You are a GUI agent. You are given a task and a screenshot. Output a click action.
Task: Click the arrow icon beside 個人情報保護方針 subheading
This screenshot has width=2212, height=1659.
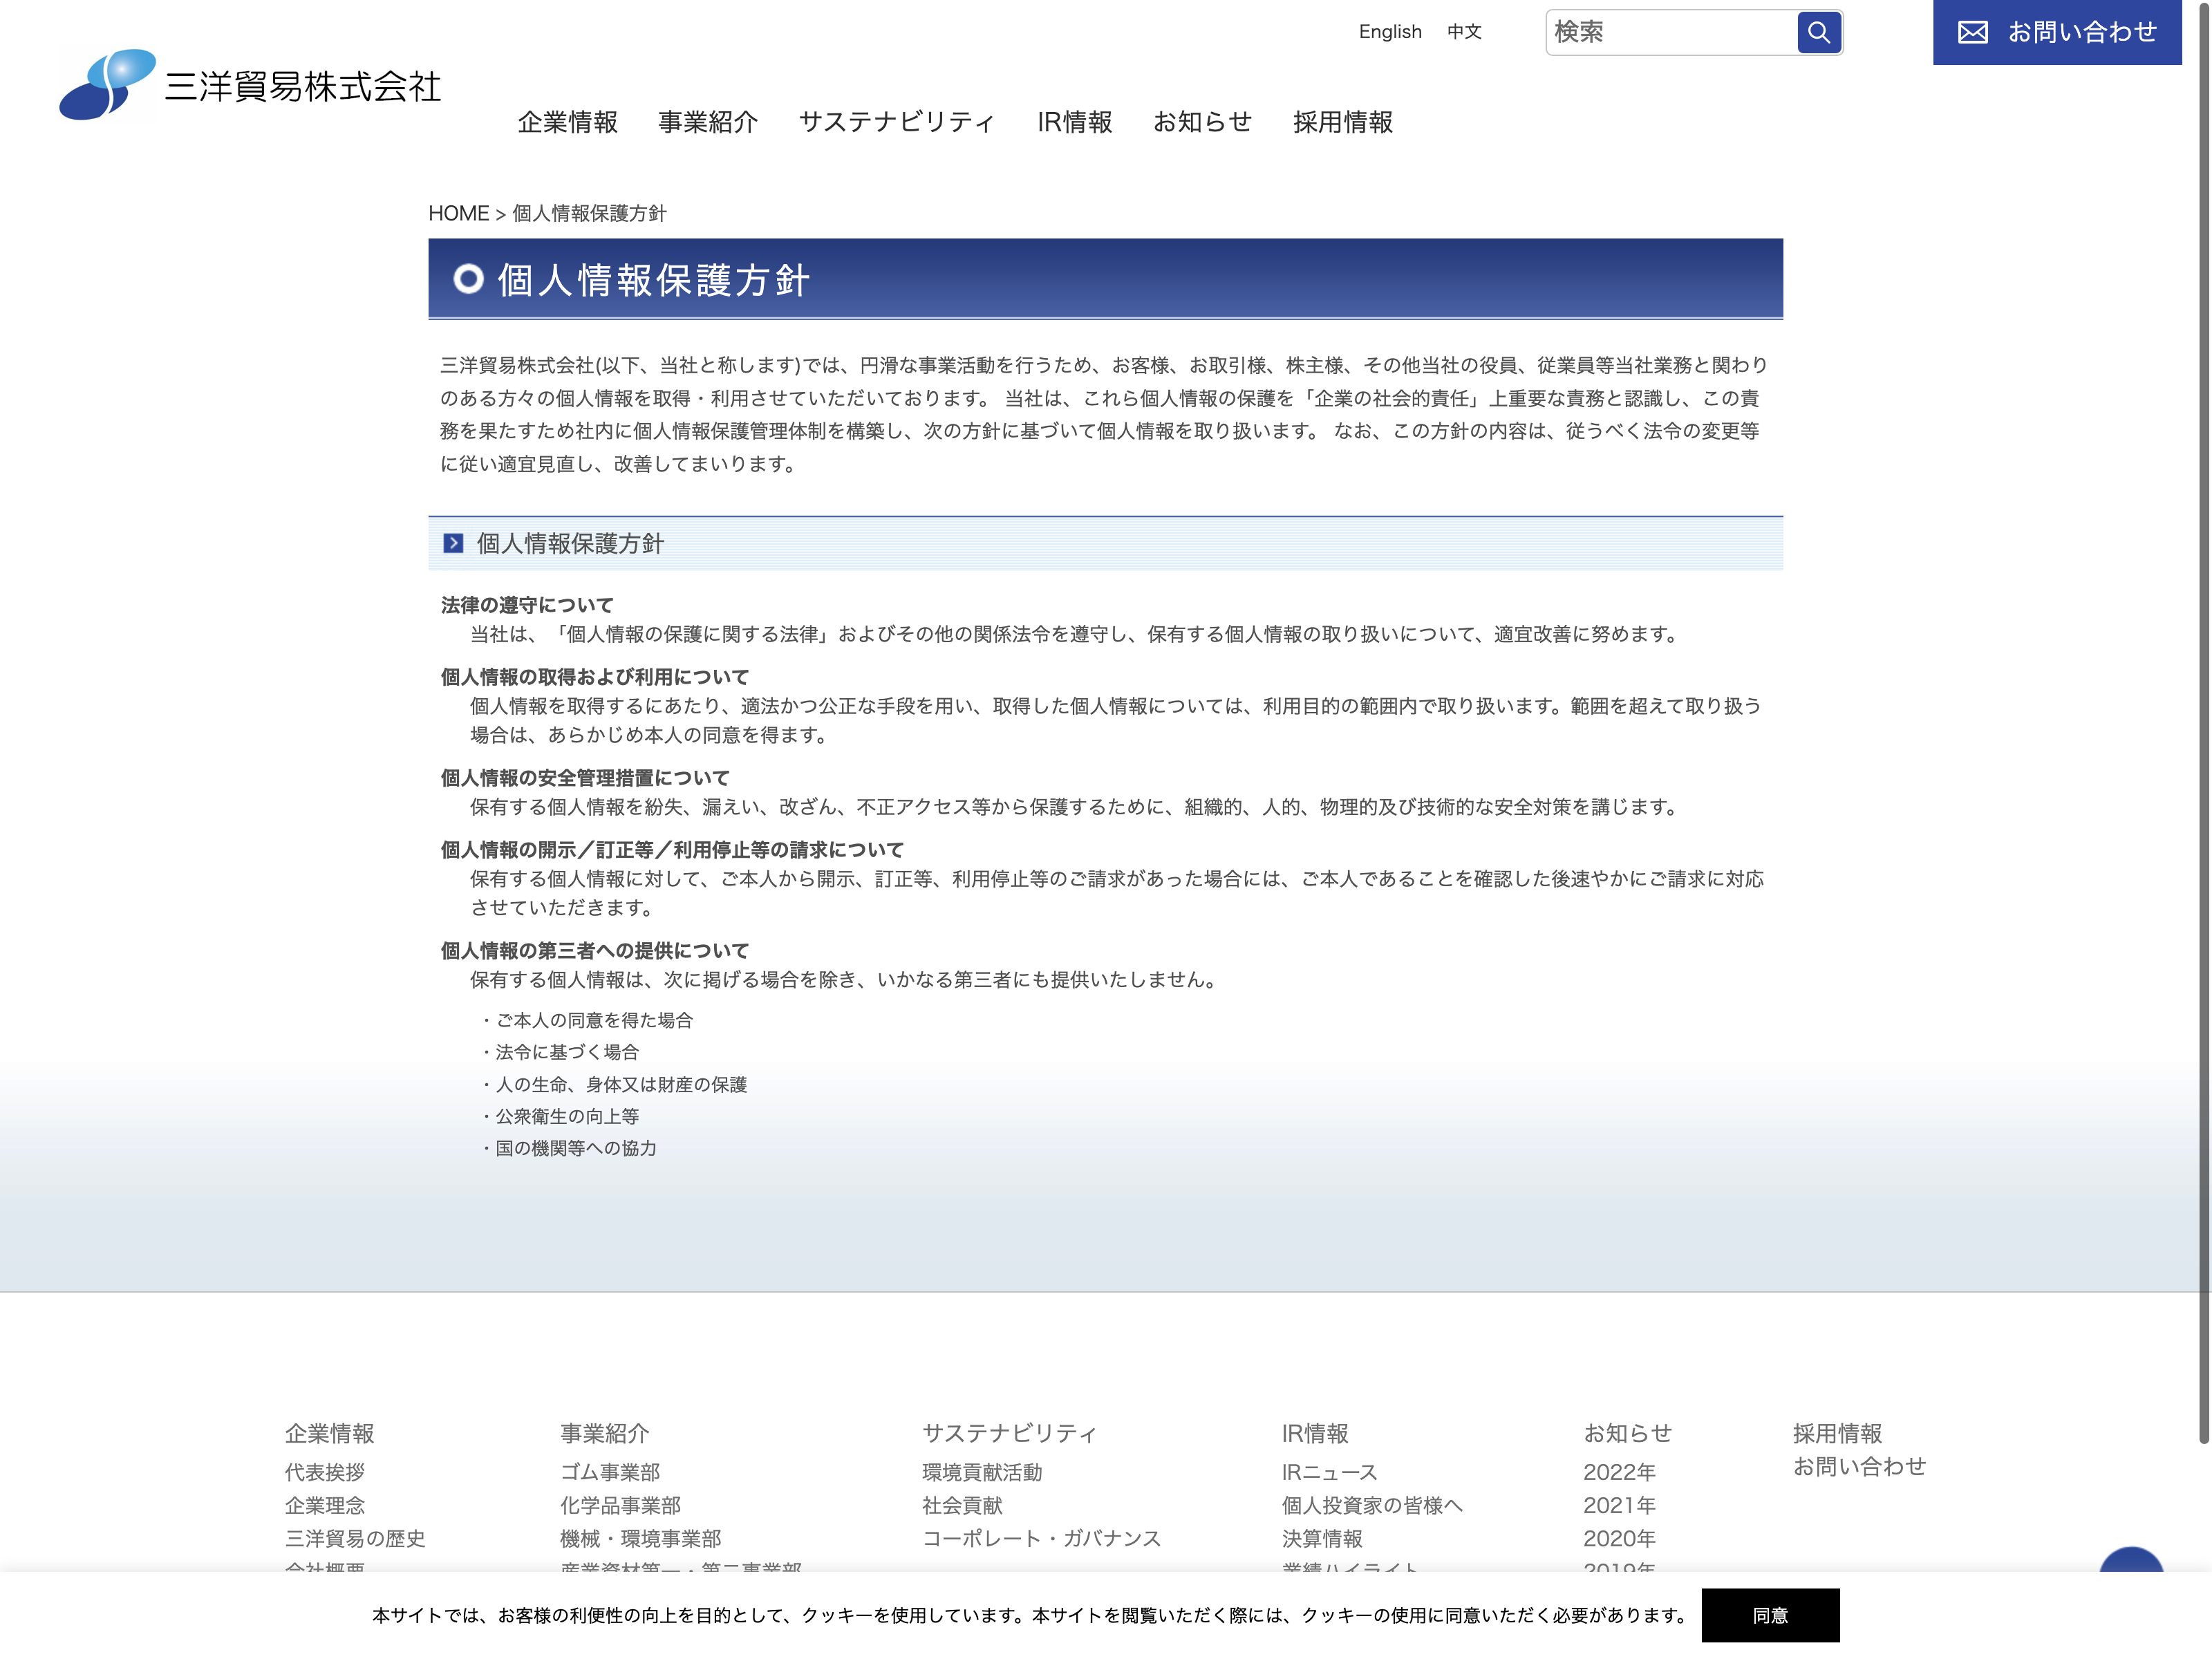453,543
